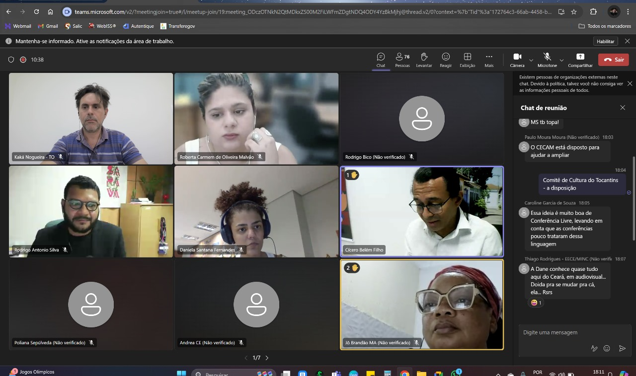Open the Windows Start menu
The image size is (636, 376).
181,373
